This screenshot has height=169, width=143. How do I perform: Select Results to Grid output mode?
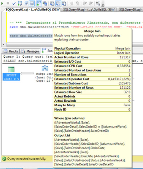[58, 4]
